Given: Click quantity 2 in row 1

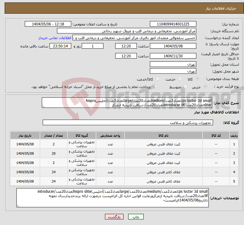Looking at the screenshot, I should click(54, 144).
